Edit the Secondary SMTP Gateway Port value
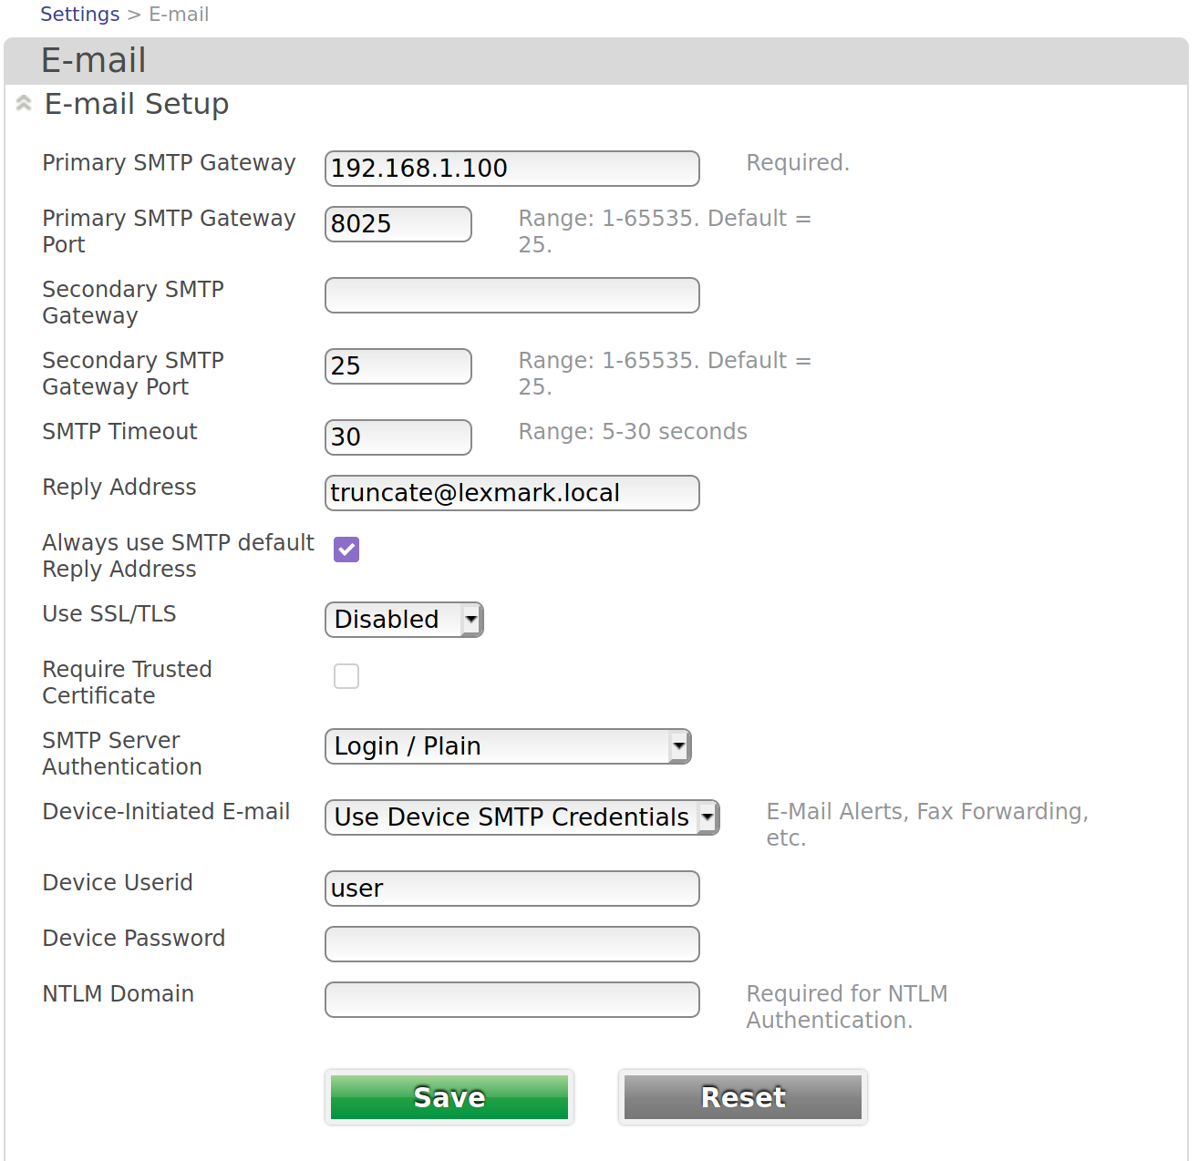Screen dimensions: 1198x1161 [x=398, y=366]
